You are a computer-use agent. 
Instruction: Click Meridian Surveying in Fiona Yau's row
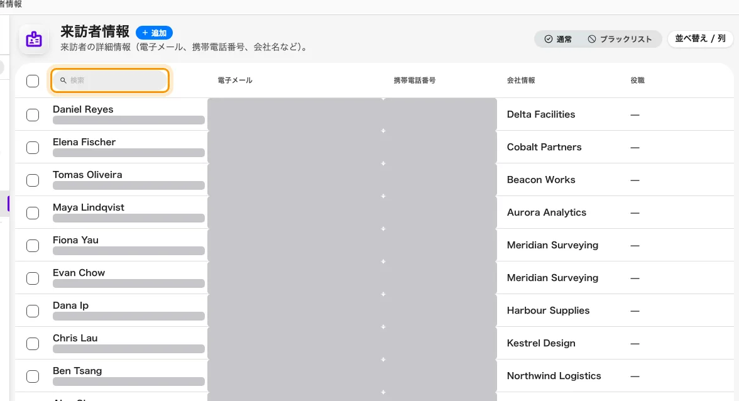tap(552, 245)
